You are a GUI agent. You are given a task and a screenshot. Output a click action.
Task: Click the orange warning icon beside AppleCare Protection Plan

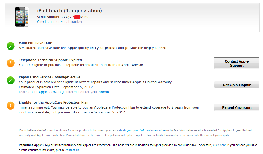(11, 105)
